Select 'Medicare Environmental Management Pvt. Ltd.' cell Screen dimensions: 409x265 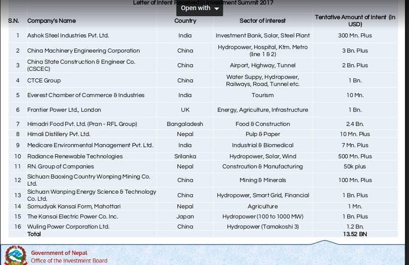[x=90, y=145]
